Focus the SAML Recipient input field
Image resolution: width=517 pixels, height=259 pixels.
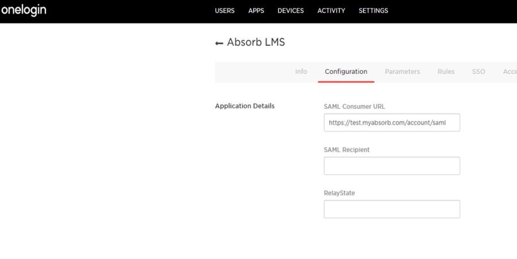tap(392, 166)
